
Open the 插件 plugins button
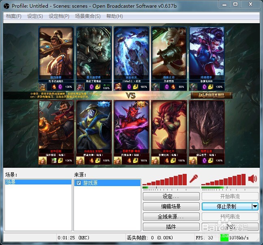click(171, 227)
